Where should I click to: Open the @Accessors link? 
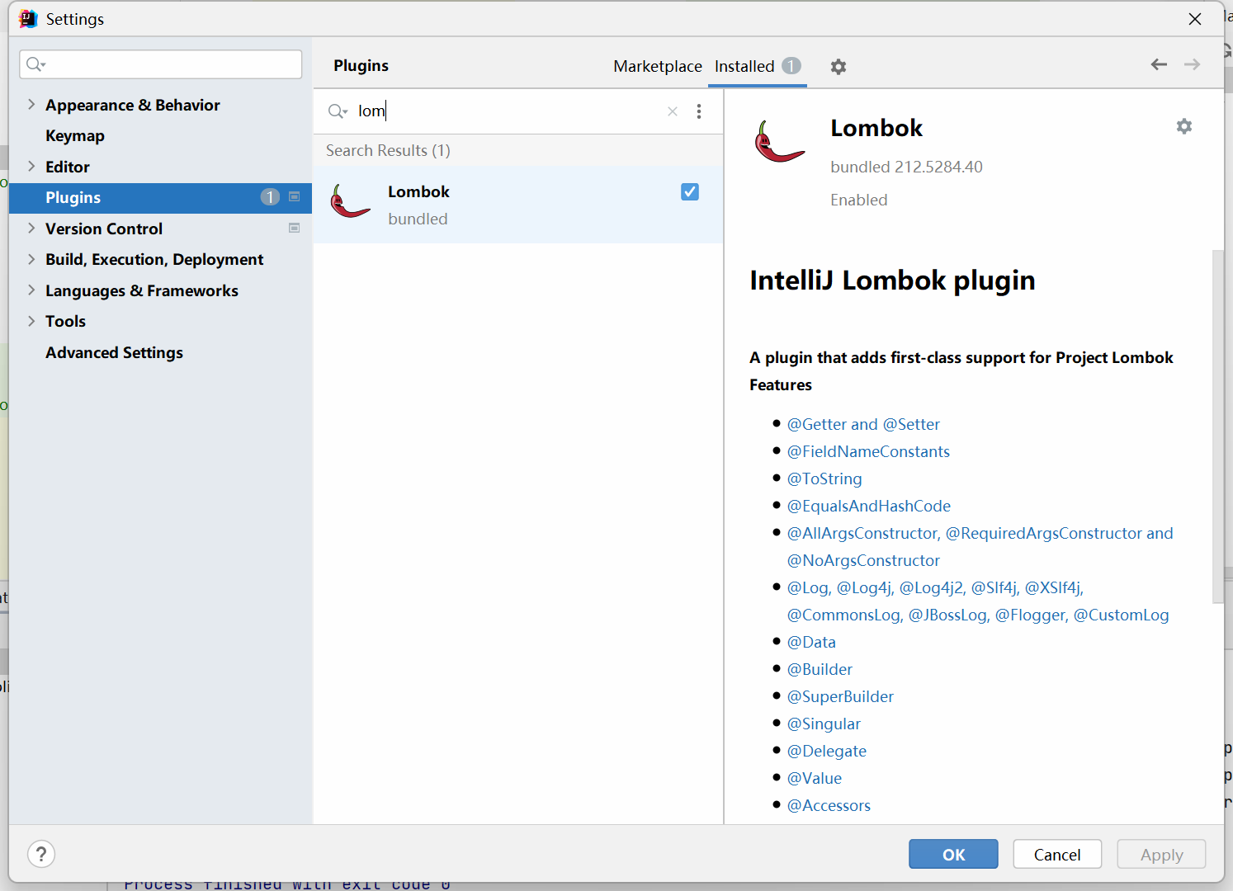[x=829, y=805]
